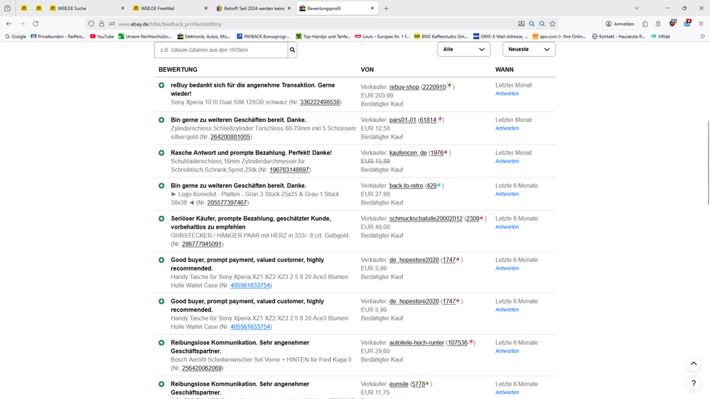
Task: Click Antworten for autoteile-hoch-runter feedback
Action: point(507,351)
